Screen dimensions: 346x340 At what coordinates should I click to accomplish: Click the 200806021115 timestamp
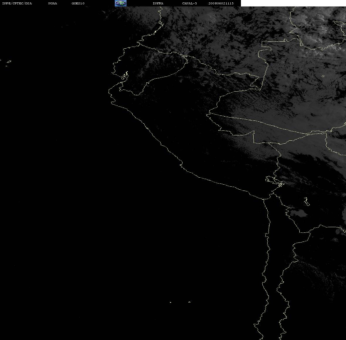(221, 3)
